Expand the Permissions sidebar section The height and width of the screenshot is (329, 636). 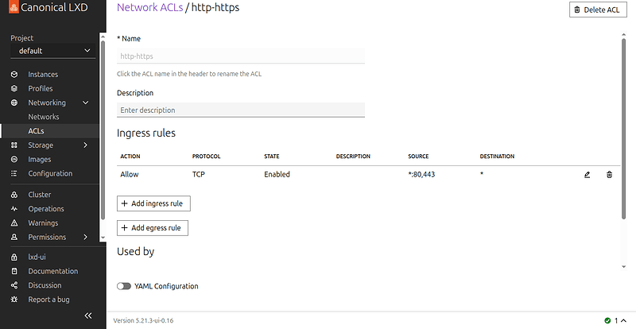[x=85, y=238]
